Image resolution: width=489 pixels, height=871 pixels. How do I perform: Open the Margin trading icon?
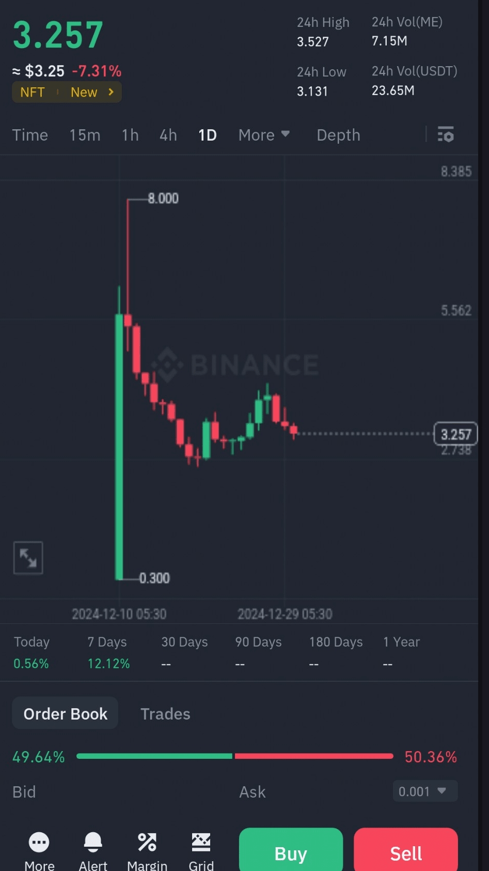147,843
